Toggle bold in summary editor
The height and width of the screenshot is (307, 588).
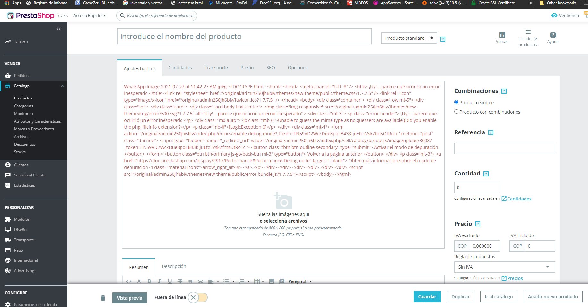tap(149, 281)
